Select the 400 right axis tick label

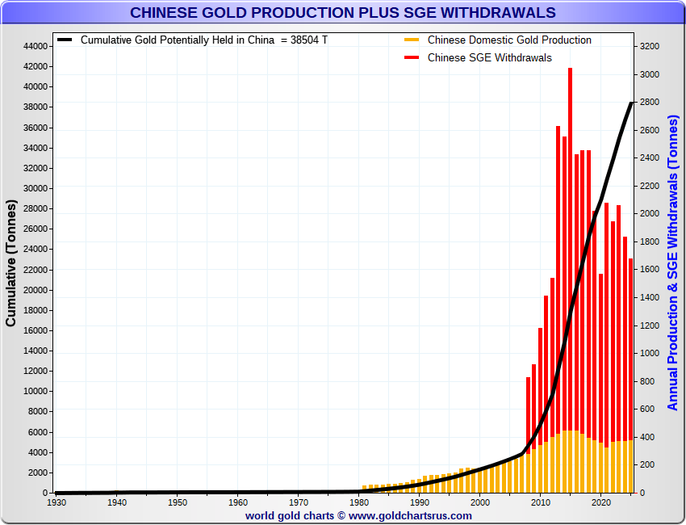(647, 437)
